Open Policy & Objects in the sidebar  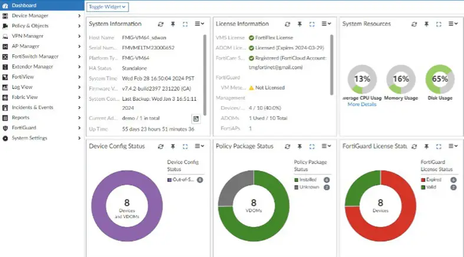pos(30,26)
